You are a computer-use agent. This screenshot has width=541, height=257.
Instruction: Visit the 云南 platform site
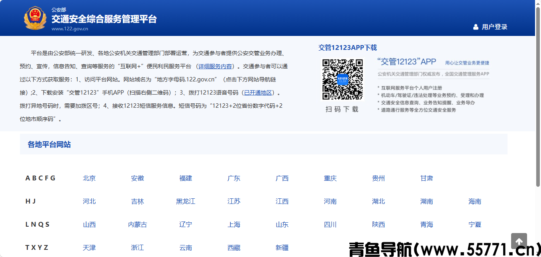click(x=186, y=248)
